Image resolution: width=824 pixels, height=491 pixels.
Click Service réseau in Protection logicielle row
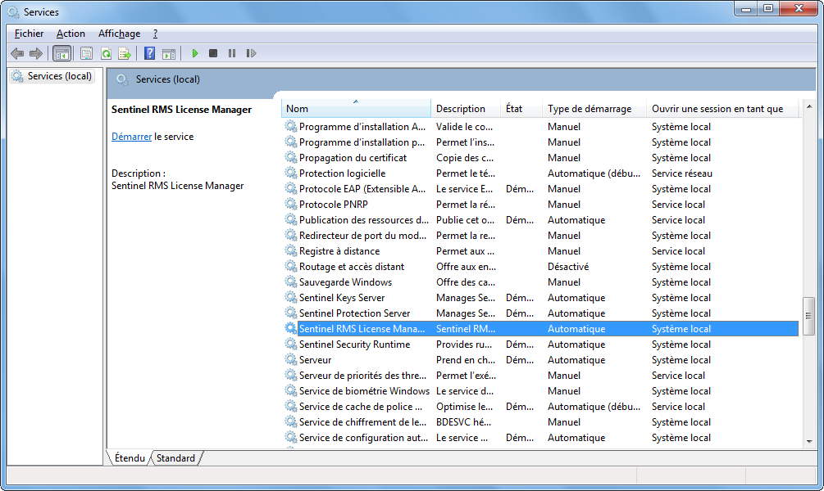[682, 173]
